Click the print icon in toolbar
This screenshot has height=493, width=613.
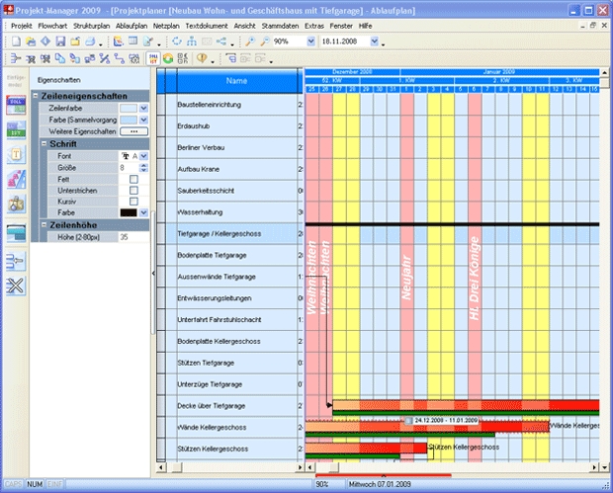[90, 41]
